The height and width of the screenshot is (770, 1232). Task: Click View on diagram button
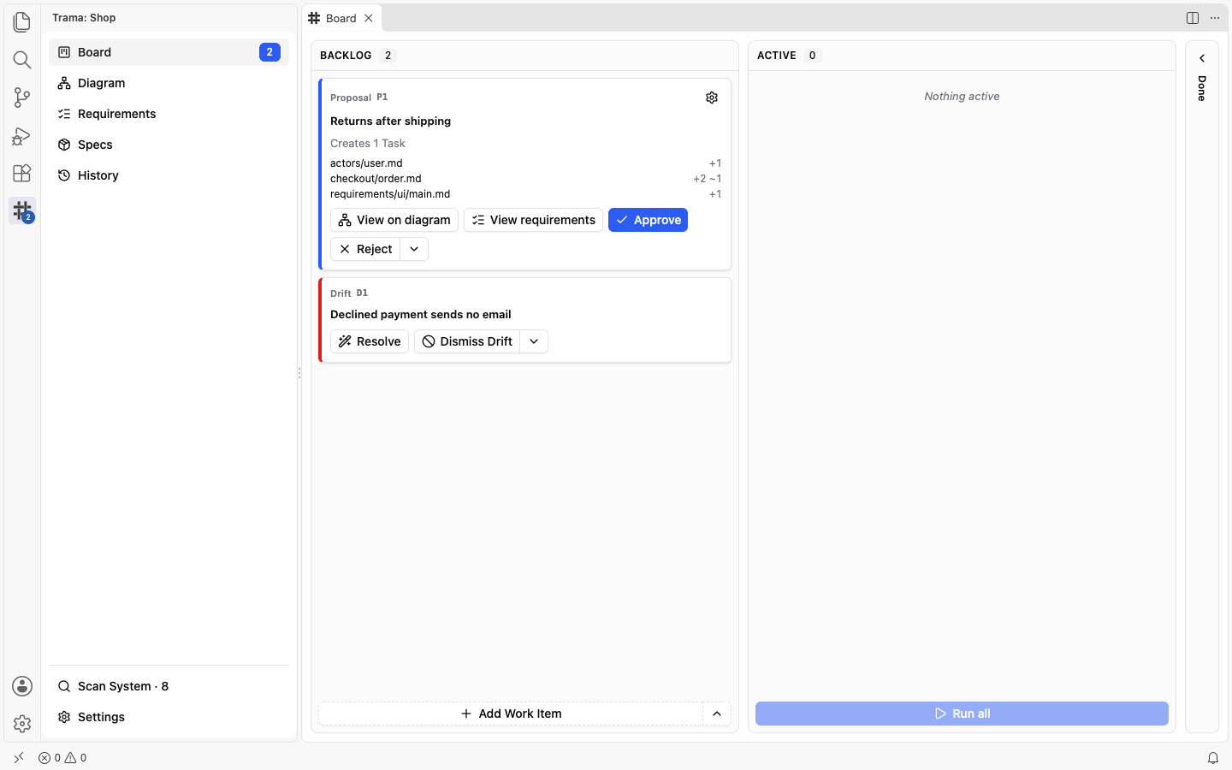coord(394,220)
